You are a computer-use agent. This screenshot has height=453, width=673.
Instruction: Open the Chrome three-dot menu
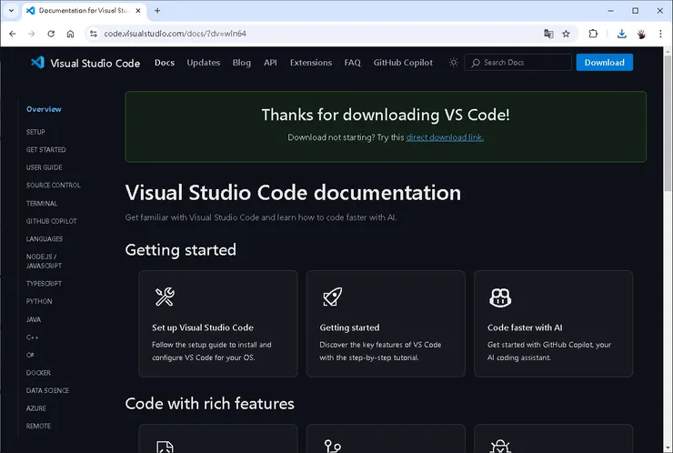[x=660, y=34]
